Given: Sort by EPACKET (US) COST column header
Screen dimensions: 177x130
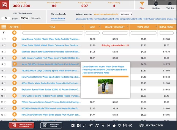Looking at the screenshot, I should point(115,27).
